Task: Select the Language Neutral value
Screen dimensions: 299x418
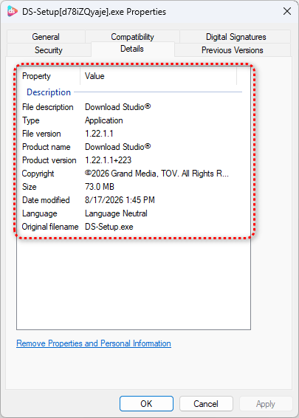Action: click(x=116, y=213)
